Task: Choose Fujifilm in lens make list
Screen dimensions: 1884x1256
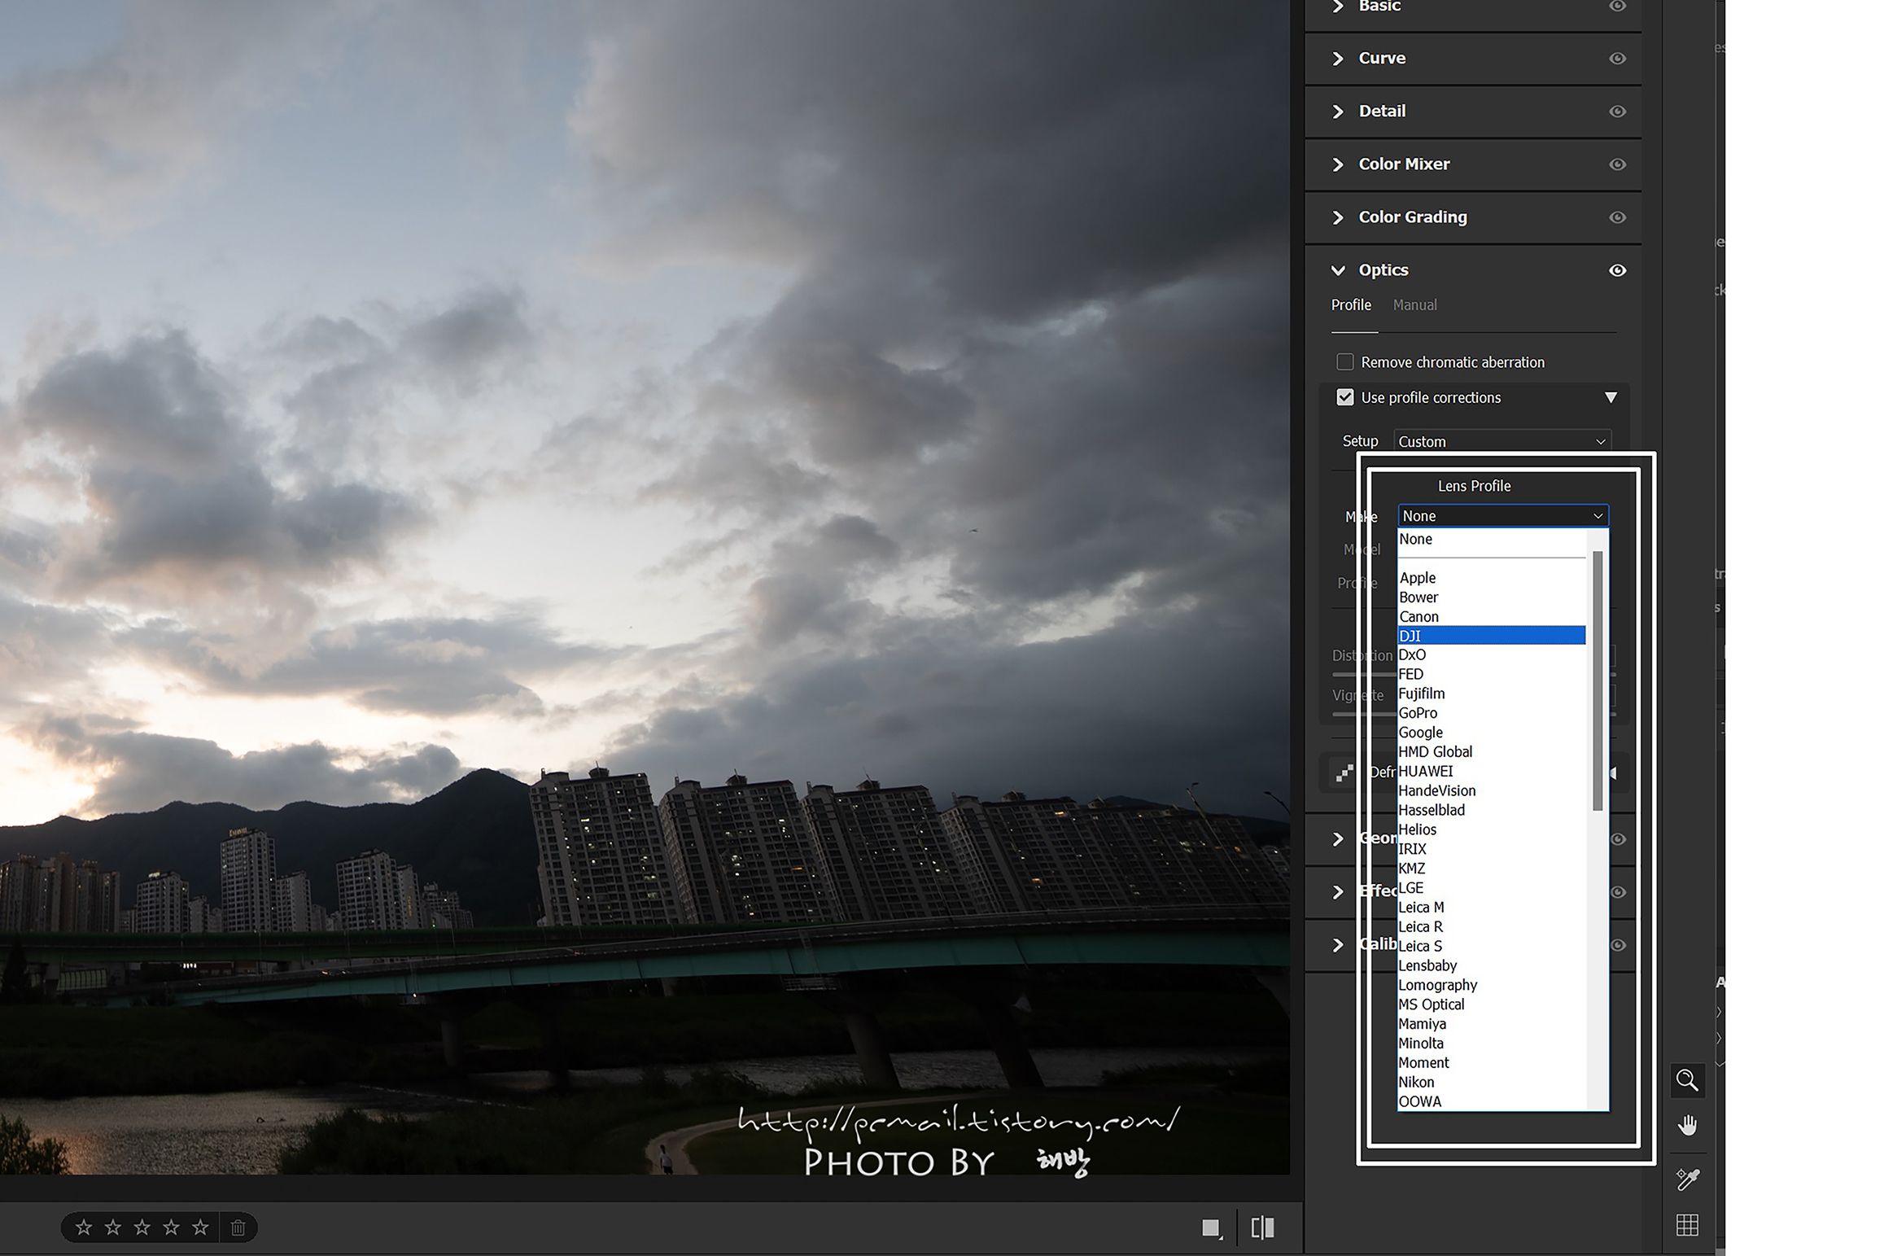Action: (x=1423, y=694)
